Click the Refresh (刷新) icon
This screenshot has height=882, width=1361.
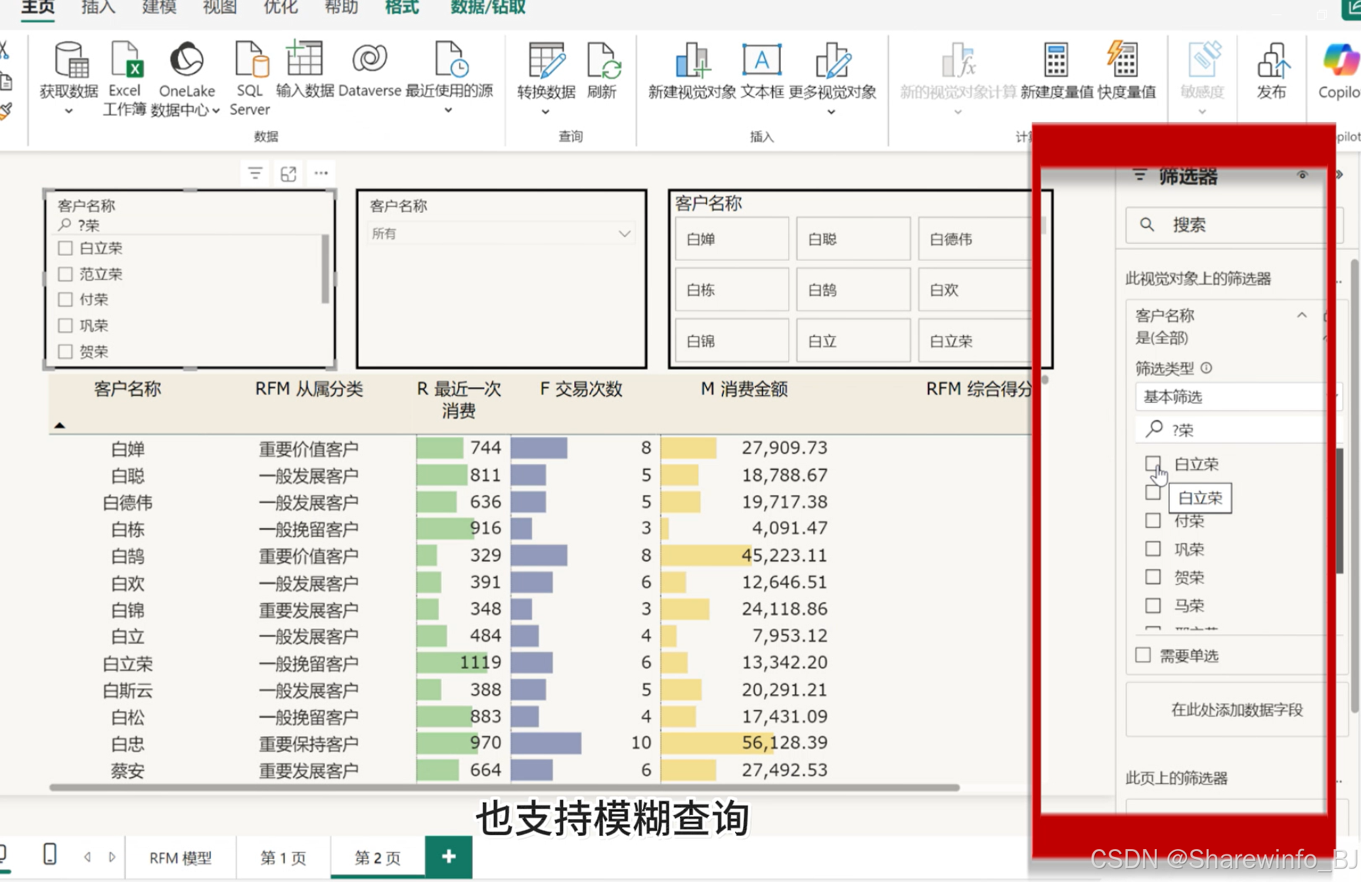coord(602,60)
